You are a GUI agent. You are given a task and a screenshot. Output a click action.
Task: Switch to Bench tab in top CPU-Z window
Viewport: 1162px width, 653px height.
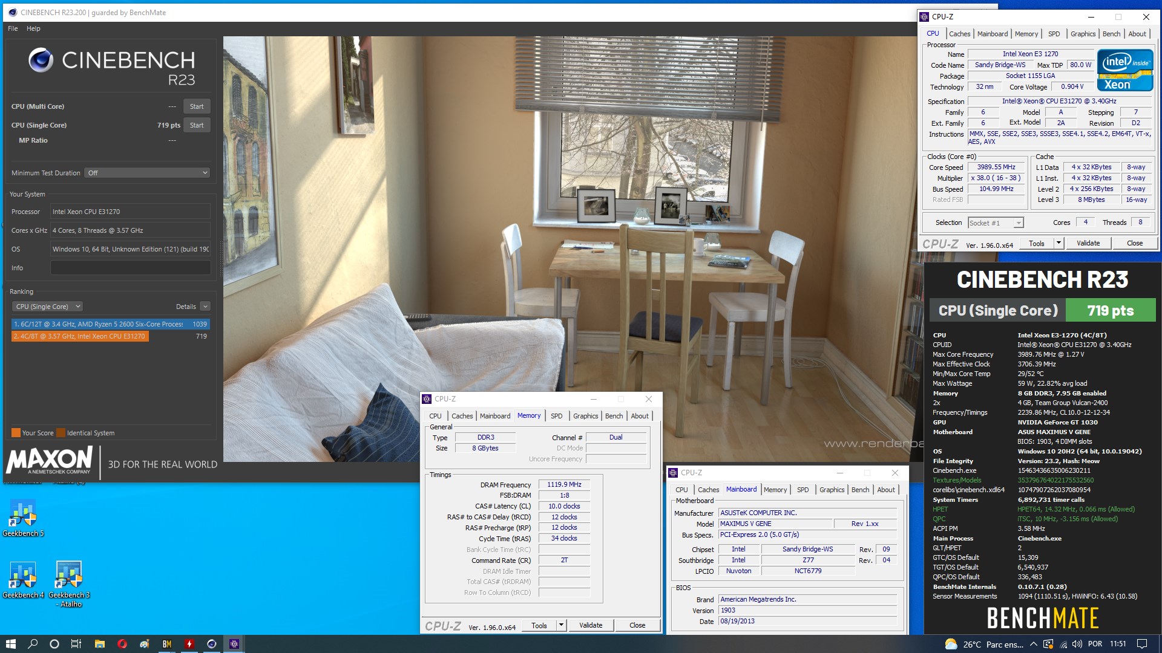coord(1111,34)
